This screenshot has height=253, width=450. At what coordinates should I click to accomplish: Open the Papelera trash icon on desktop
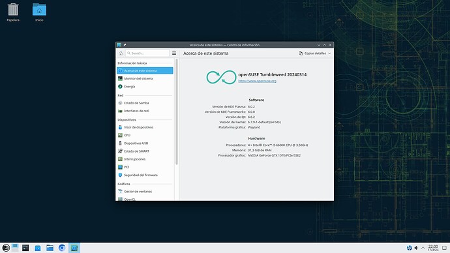(x=13, y=12)
